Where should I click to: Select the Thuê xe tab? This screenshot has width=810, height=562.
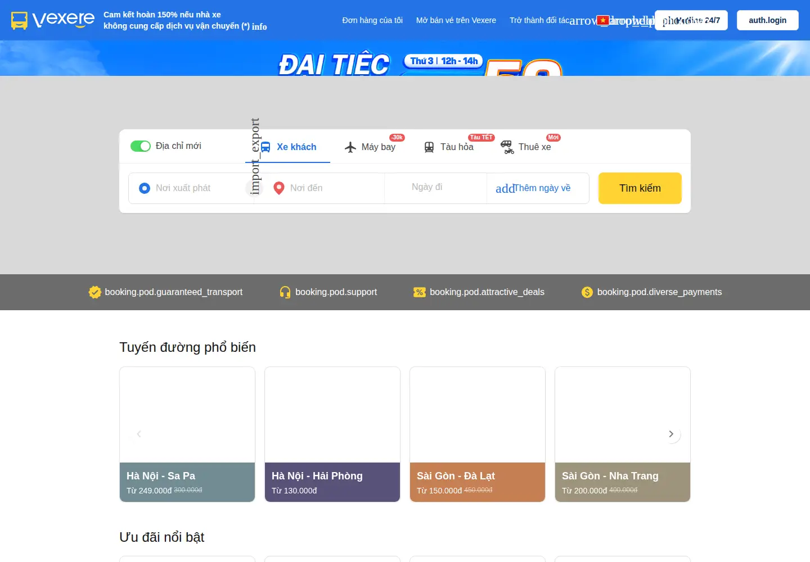(526, 147)
